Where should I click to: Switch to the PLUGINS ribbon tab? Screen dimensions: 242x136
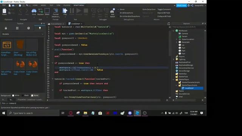tap(67, 5)
